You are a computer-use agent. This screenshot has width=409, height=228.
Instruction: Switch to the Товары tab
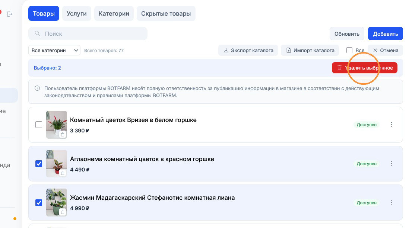click(x=44, y=13)
